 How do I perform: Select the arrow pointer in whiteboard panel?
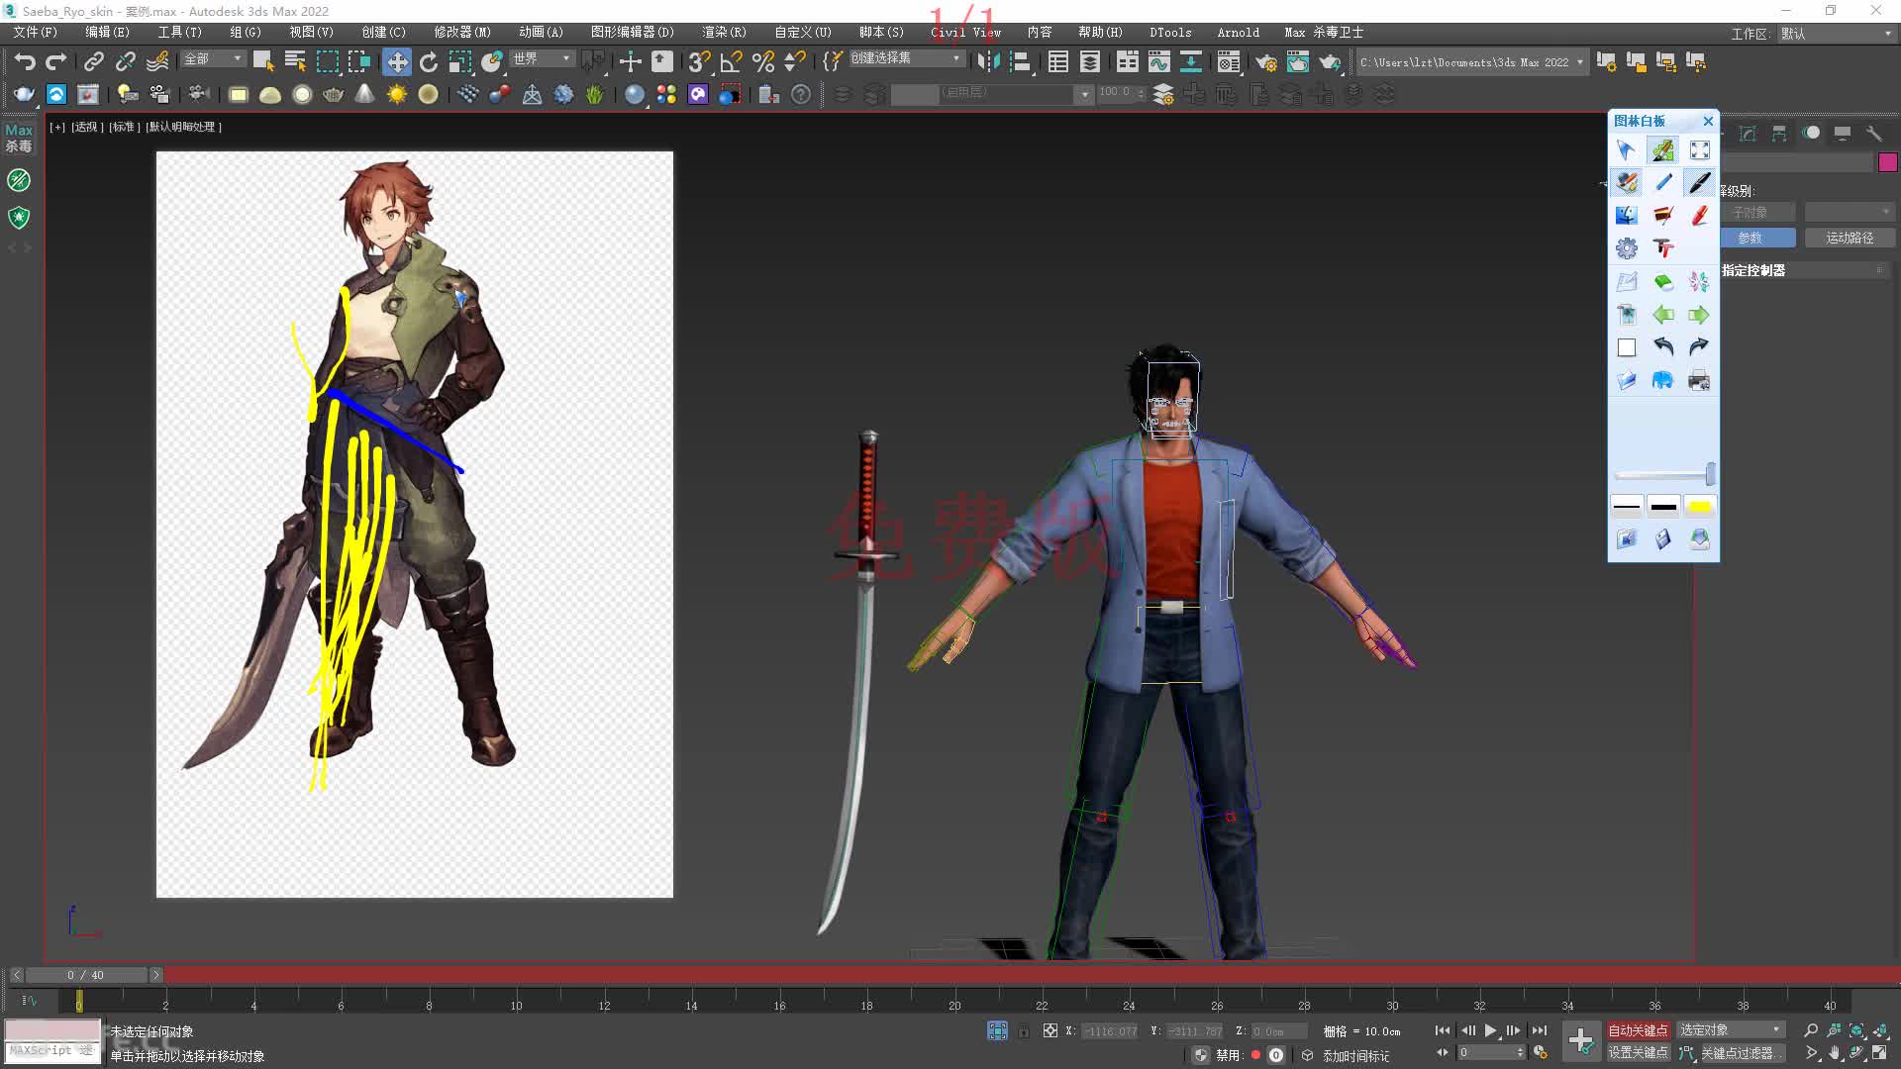point(1626,150)
